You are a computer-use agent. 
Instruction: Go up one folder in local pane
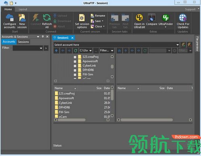(56, 51)
